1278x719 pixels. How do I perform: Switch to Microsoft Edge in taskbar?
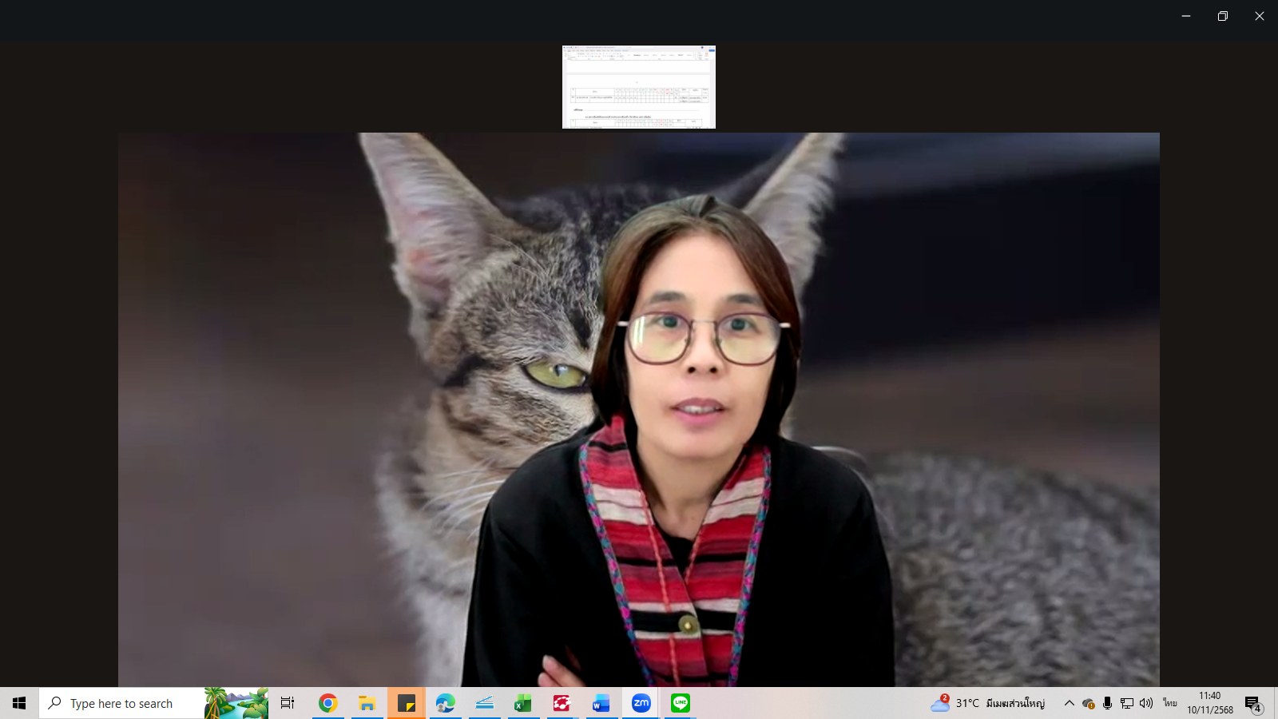pos(445,703)
